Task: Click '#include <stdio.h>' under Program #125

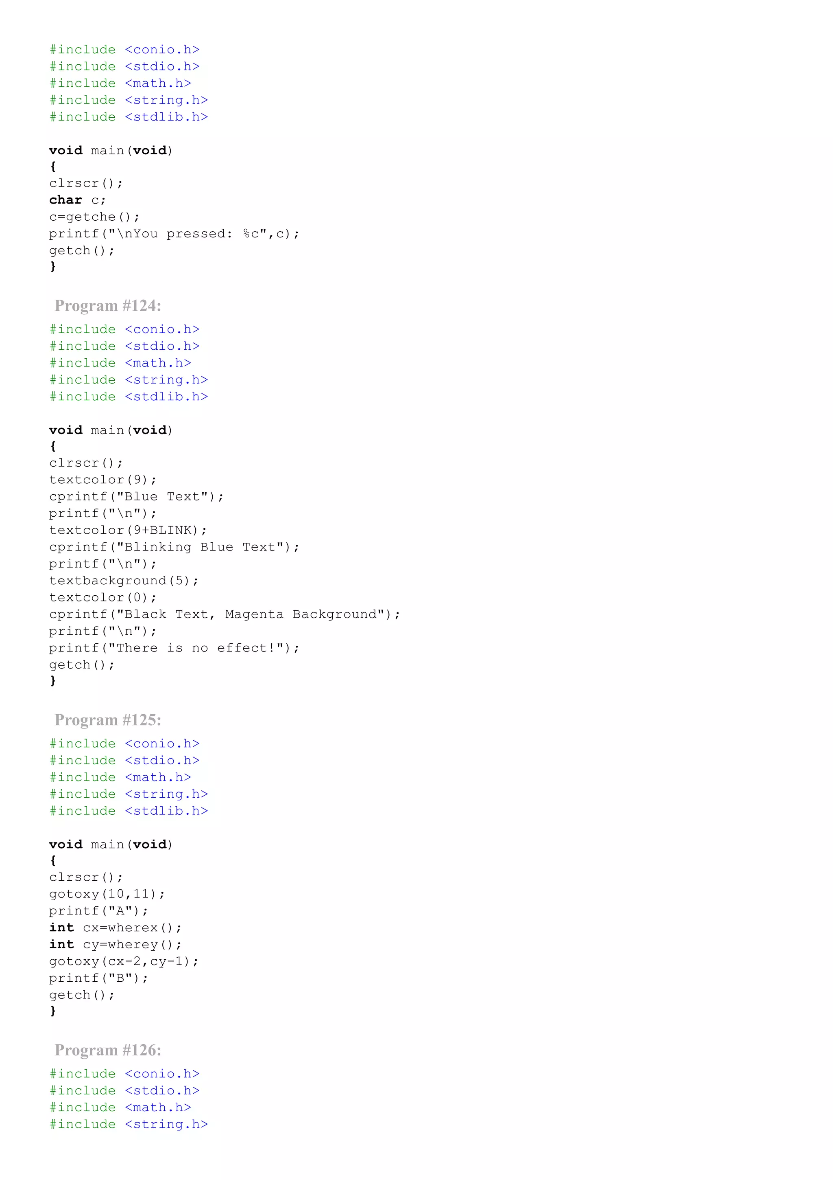Action: 125,761
